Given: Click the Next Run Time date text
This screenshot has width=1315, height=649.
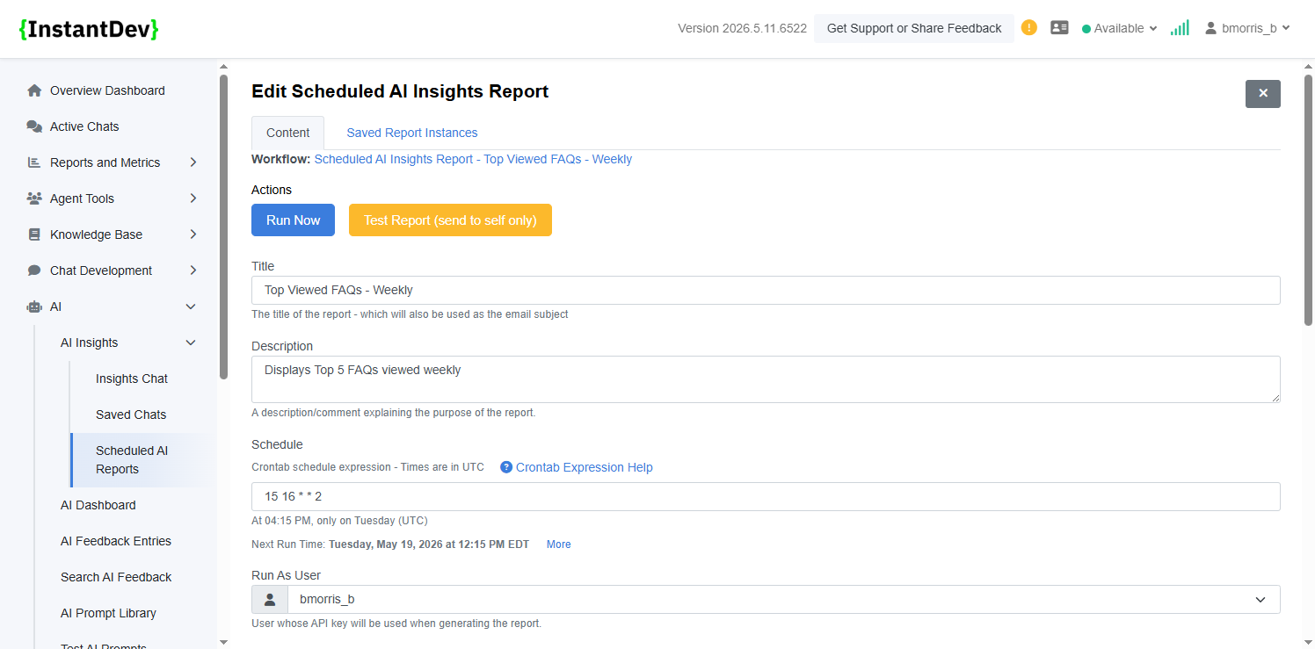Looking at the screenshot, I should (x=429, y=544).
